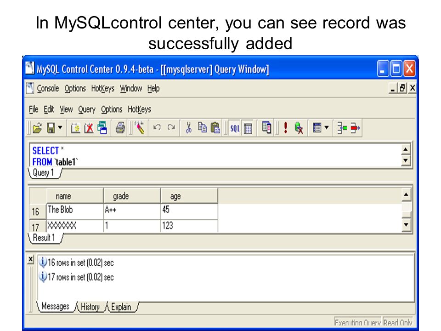Viewport: 441px width, 331px height.
Task: Click the cancel query execution icon
Action: click(299, 128)
